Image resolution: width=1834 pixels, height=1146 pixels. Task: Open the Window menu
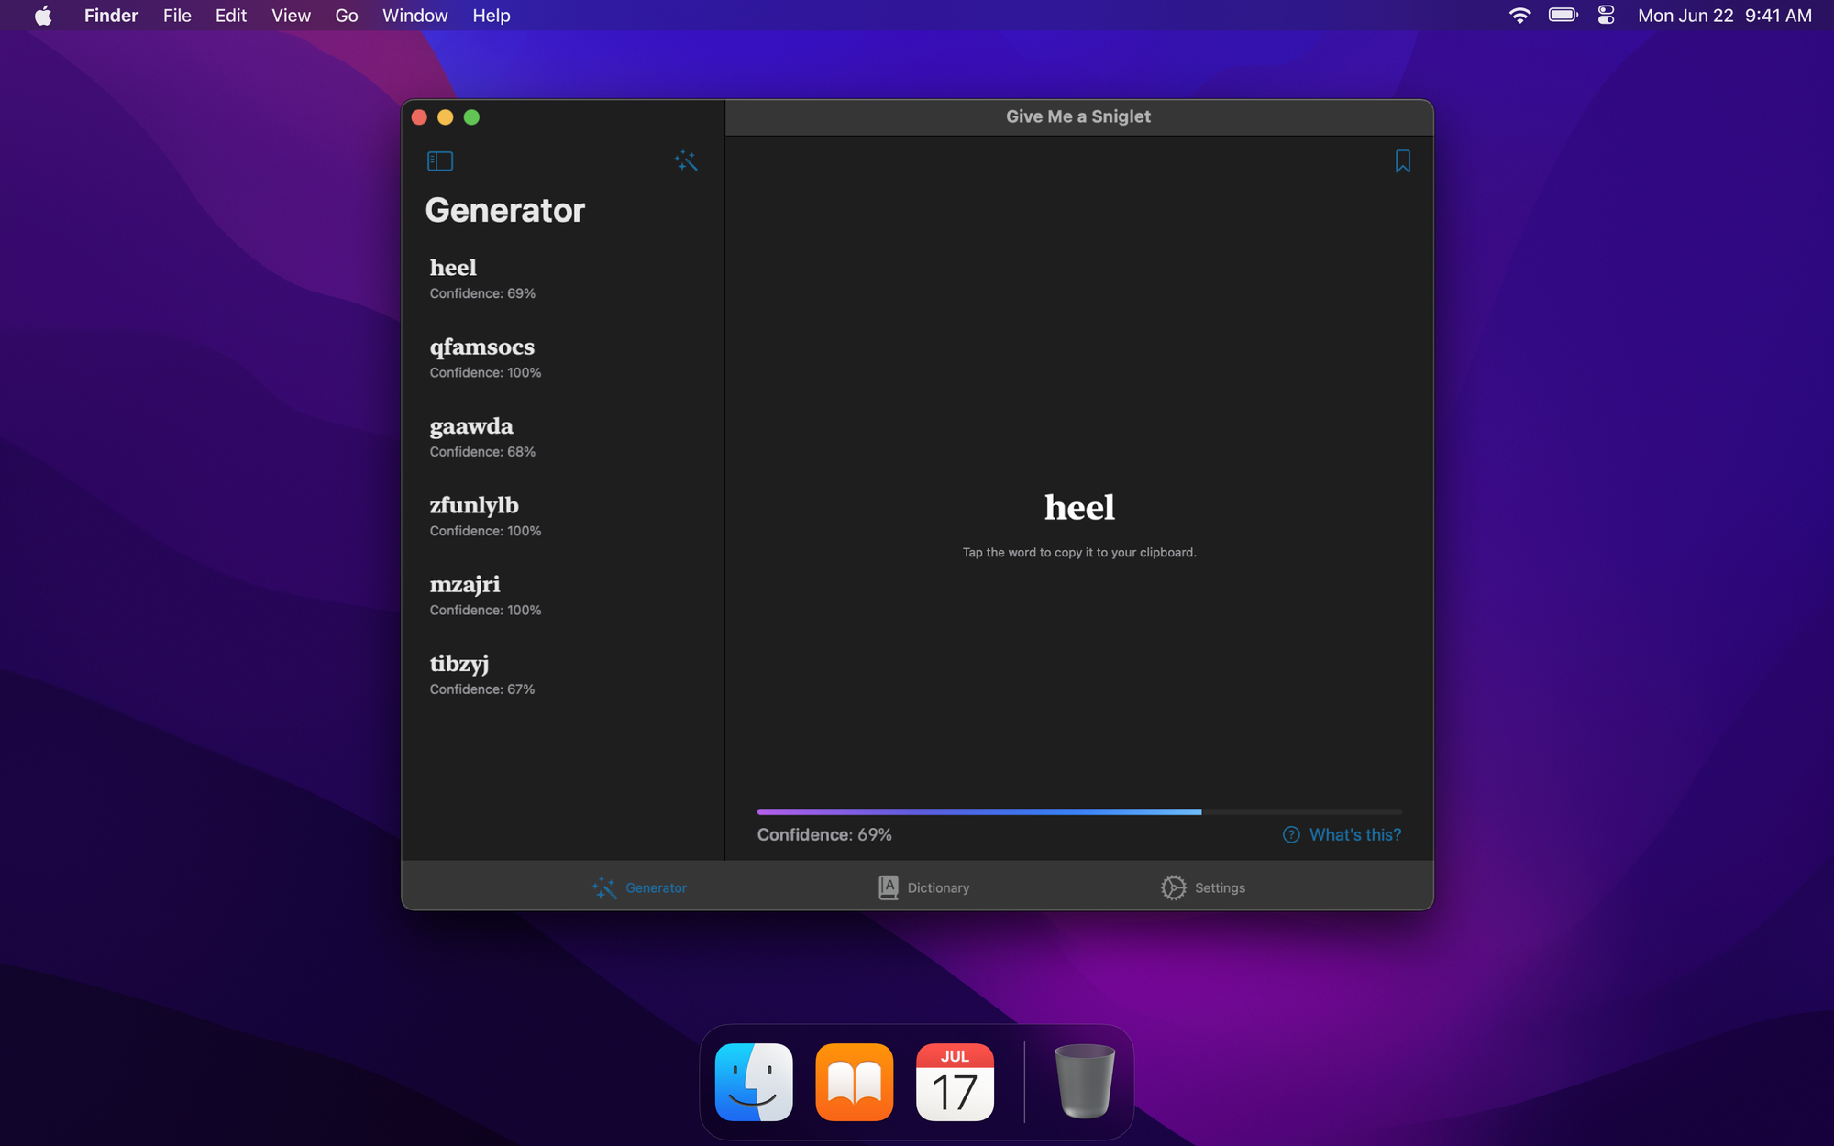pos(414,16)
